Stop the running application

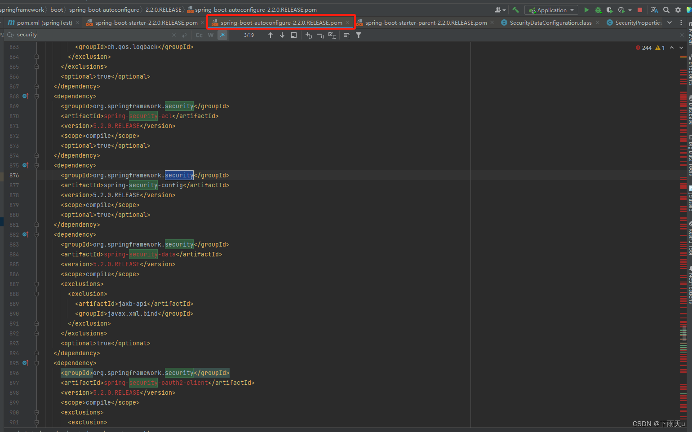click(x=640, y=10)
